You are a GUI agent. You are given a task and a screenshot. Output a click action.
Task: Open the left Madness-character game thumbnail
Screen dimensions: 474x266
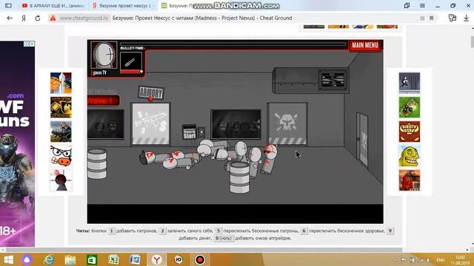pos(61,180)
